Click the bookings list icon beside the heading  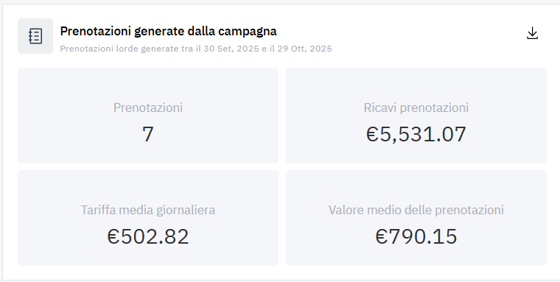click(x=35, y=36)
